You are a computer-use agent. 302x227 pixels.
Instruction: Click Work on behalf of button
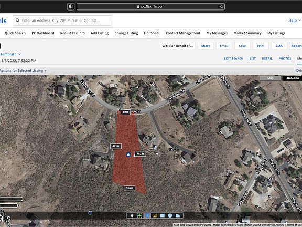(x=178, y=46)
